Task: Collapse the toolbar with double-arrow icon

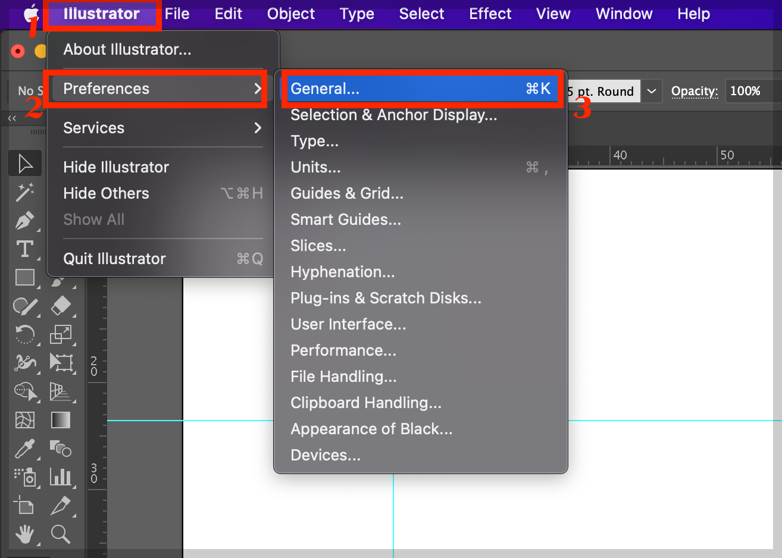Action: (x=12, y=118)
